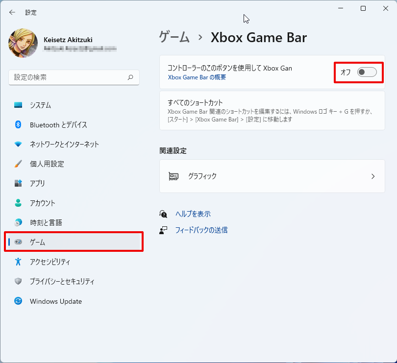Click the user profile avatar
Image resolution: width=397 pixels, height=363 pixels.
[23, 43]
